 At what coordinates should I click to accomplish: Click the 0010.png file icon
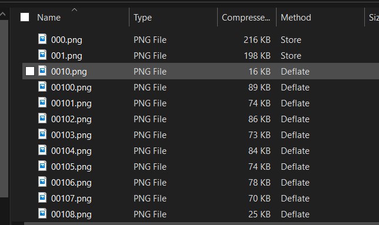[42, 71]
